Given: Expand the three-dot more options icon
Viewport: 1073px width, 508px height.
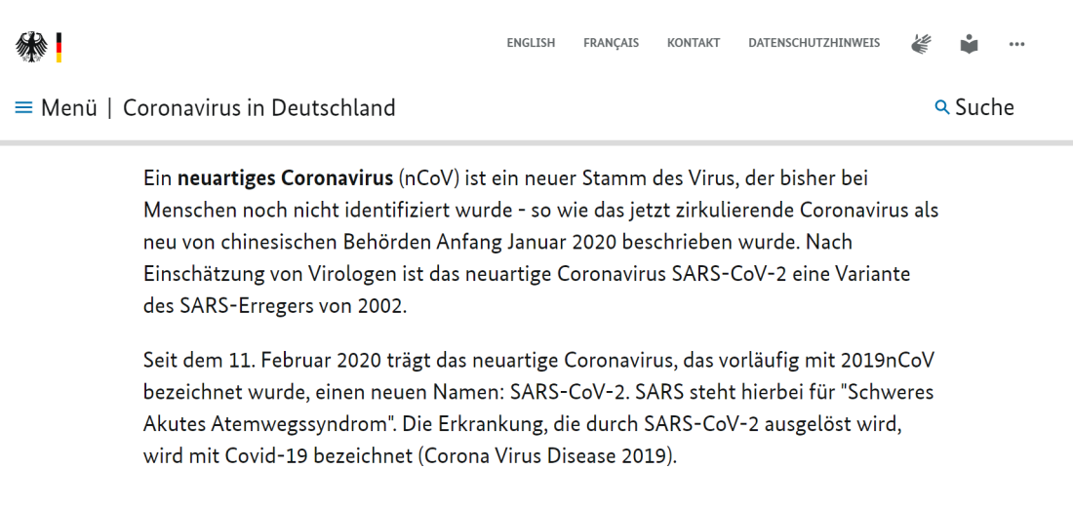Looking at the screenshot, I should coord(1016,45).
